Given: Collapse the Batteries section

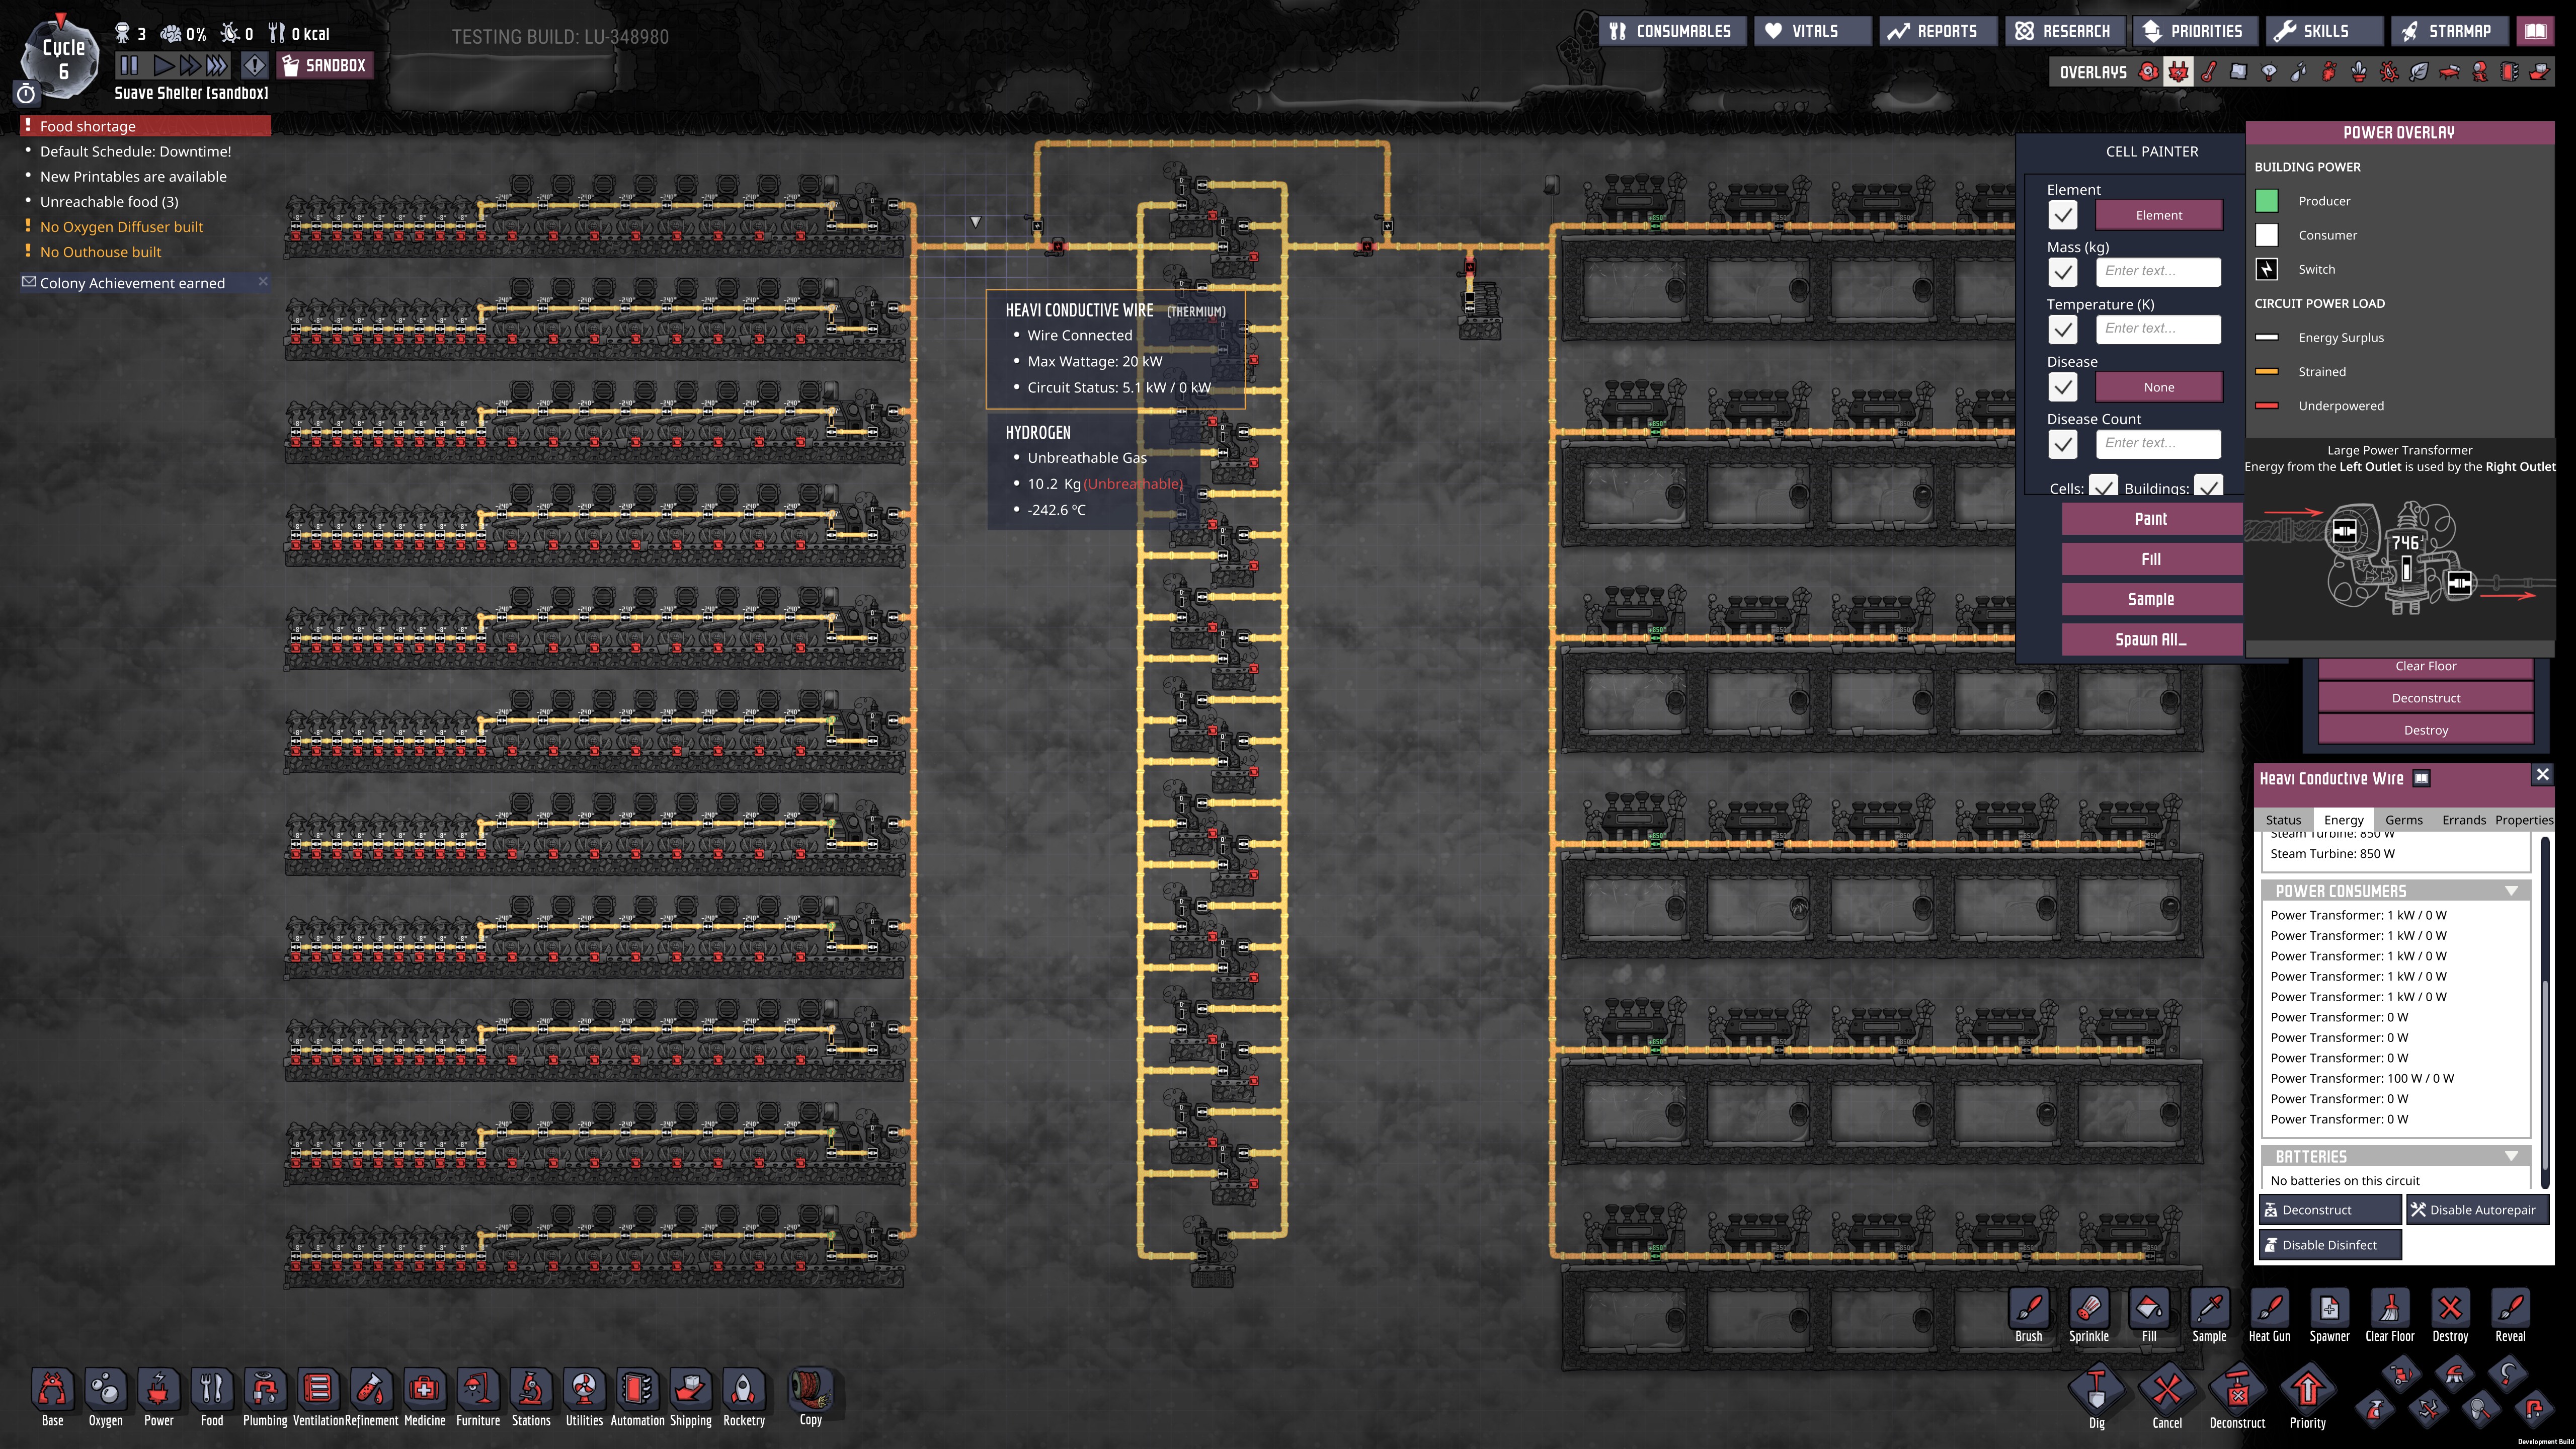Looking at the screenshot, I should (x=2511, y=1156).
